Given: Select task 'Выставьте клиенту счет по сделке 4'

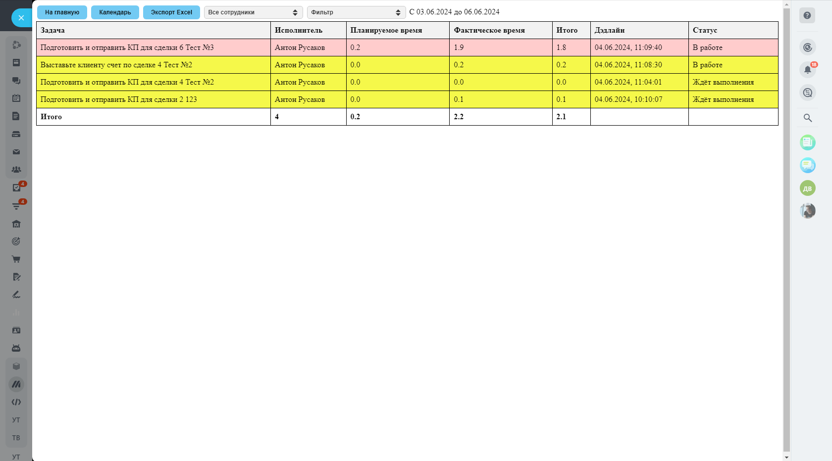Looking at the screenshot, I should [x=407, y=65].
